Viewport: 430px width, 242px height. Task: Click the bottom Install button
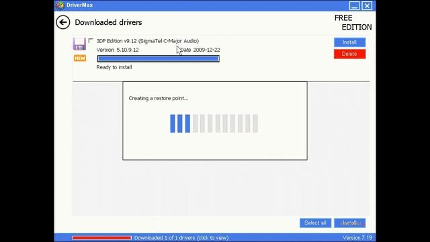349,223
